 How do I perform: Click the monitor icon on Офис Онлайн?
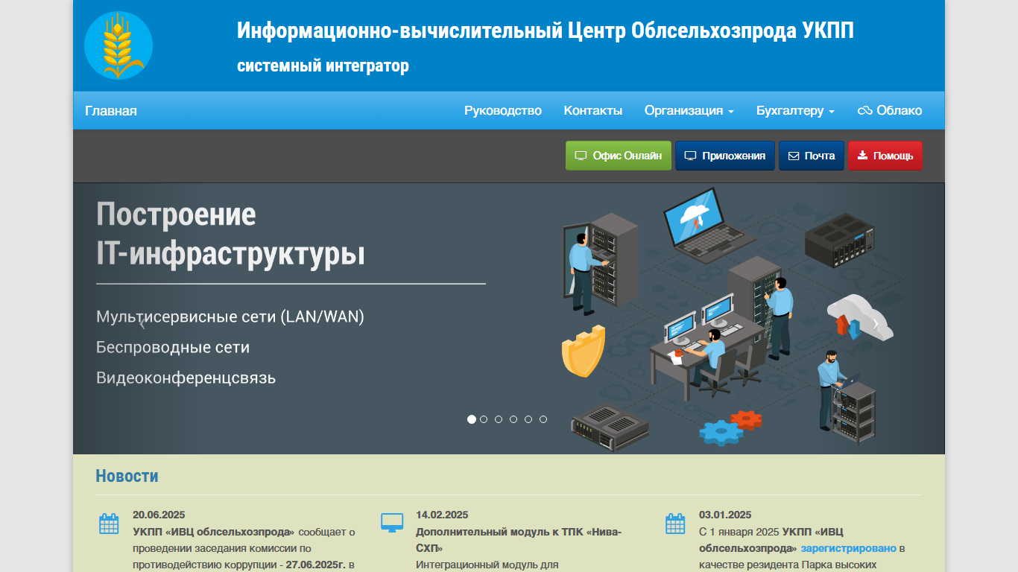581,156
